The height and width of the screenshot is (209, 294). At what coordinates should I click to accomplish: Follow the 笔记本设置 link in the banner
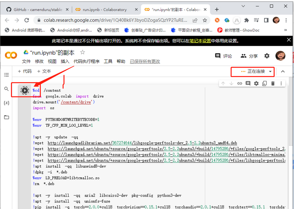coord(200,41)
